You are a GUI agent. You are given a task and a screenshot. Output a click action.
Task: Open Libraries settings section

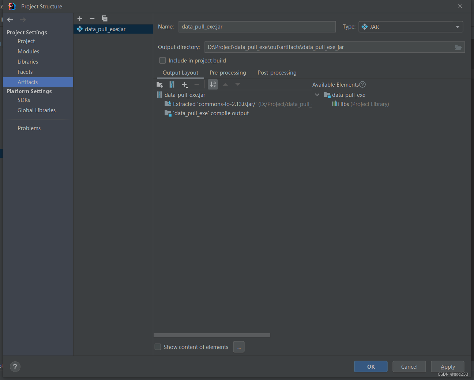point(28,62)
